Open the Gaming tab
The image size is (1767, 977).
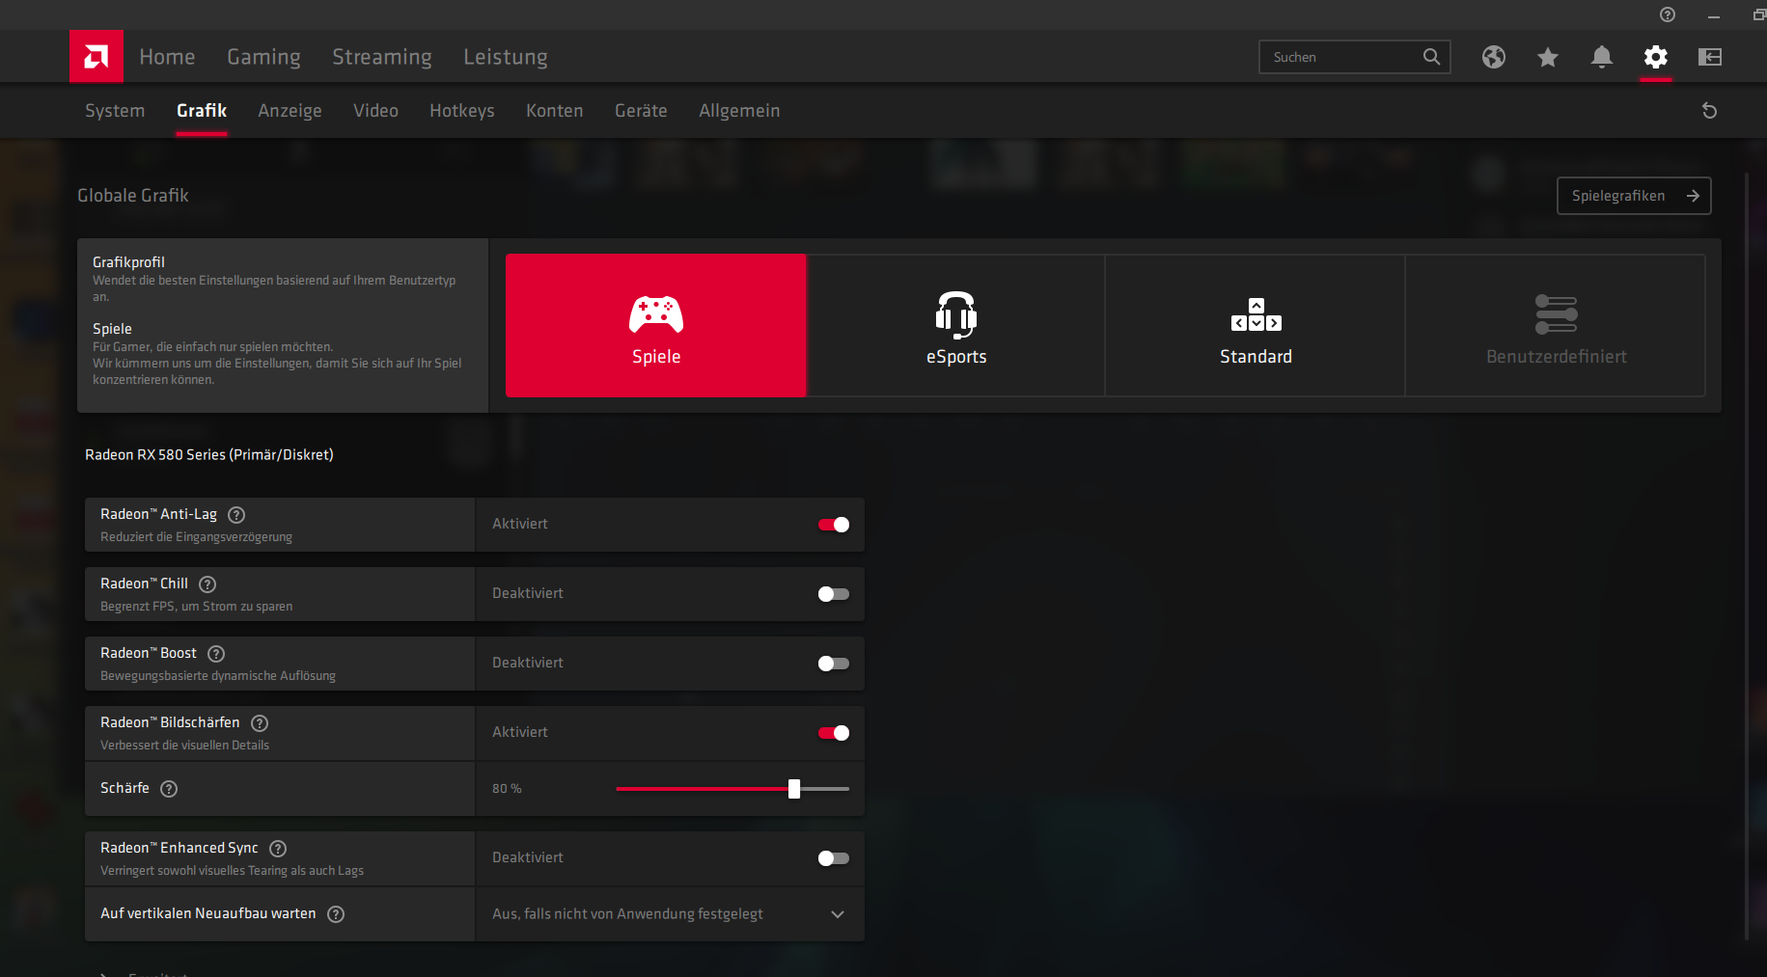click(263, 57)
